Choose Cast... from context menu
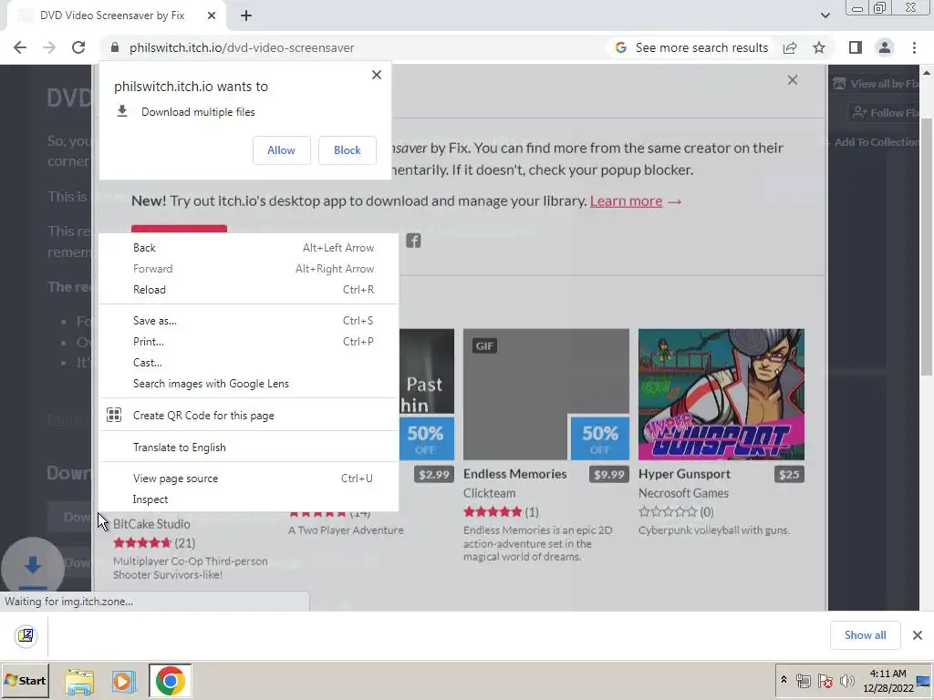 click(x=248, y=363)
